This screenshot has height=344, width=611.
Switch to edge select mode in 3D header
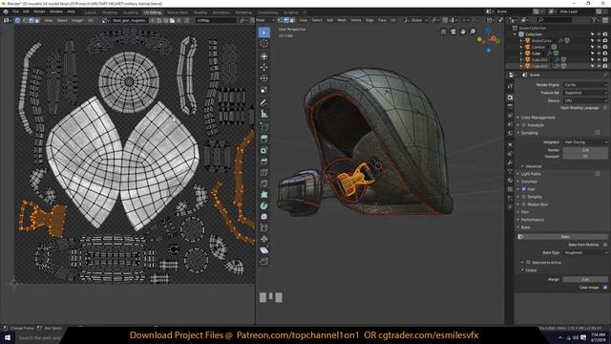(x=286, y=20)
